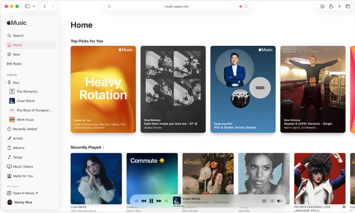Click Holly Humberstone under Cruel World album
This screenshot has width=355, height=213.
click(83, 211)
